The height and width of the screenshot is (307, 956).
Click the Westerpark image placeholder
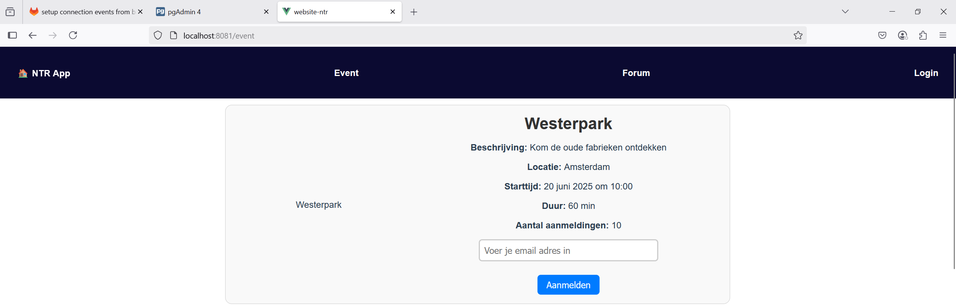point(319,205)
